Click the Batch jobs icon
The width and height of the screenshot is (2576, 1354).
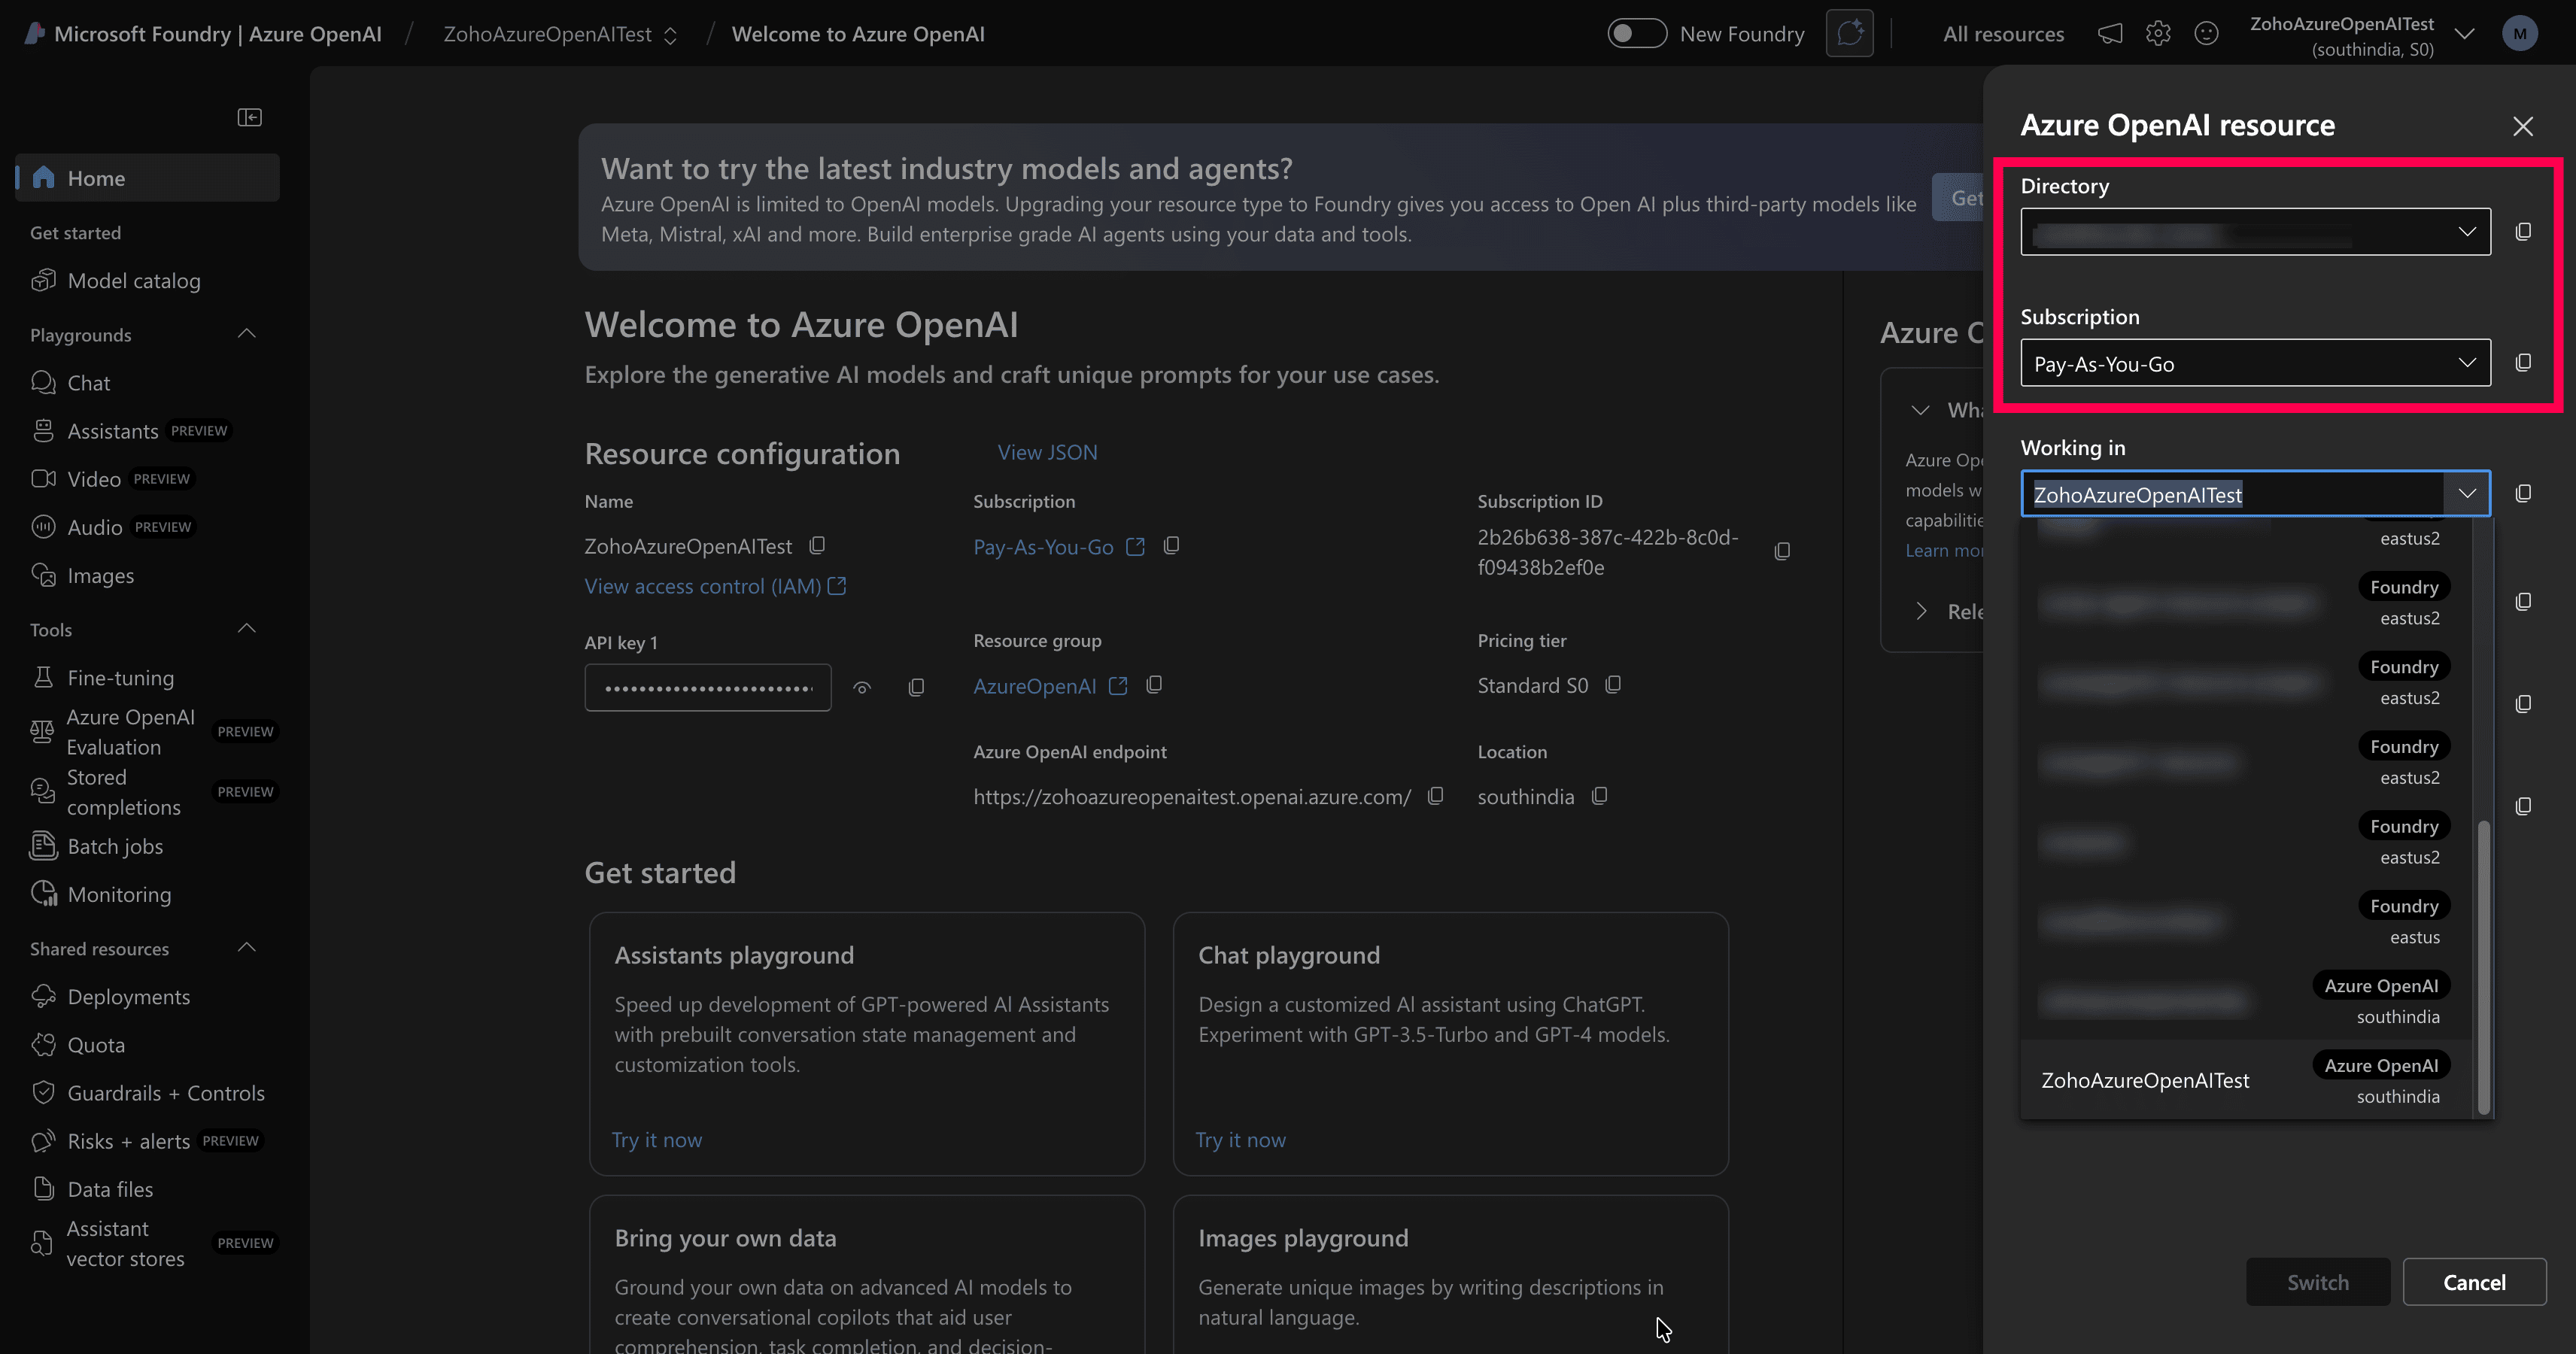click(x=43, y=846)
